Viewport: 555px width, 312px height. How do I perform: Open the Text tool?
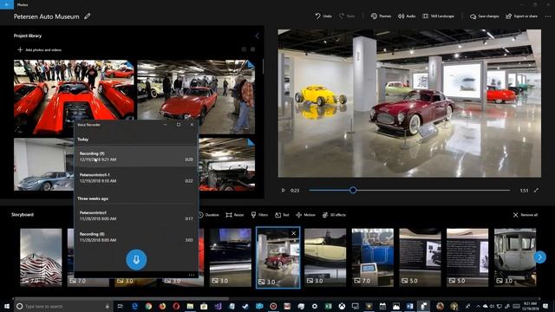[x=282, y=215]
